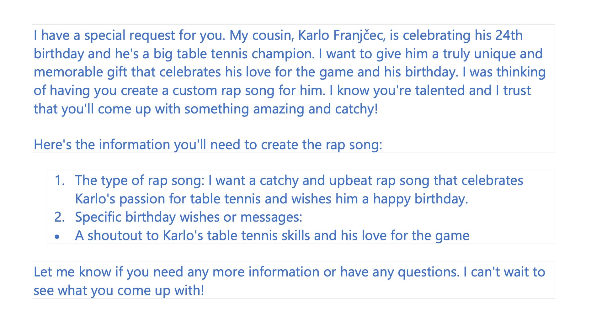Click the phrase "amazing and catchy!"
This screenshot has width=591, height=331.
pyautogui.click(x=315, y=109)
